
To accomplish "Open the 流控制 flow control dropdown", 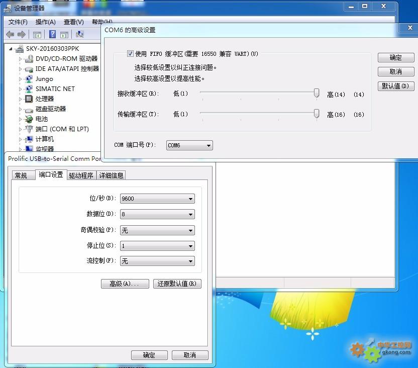I will coord(157,261).
